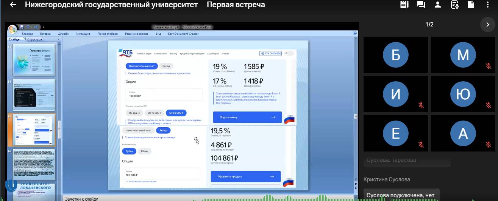Screen dimensions: 498x201
Task: Expand Customize Quick Access Toolbar arrow
Action: [x=44, y=27]
